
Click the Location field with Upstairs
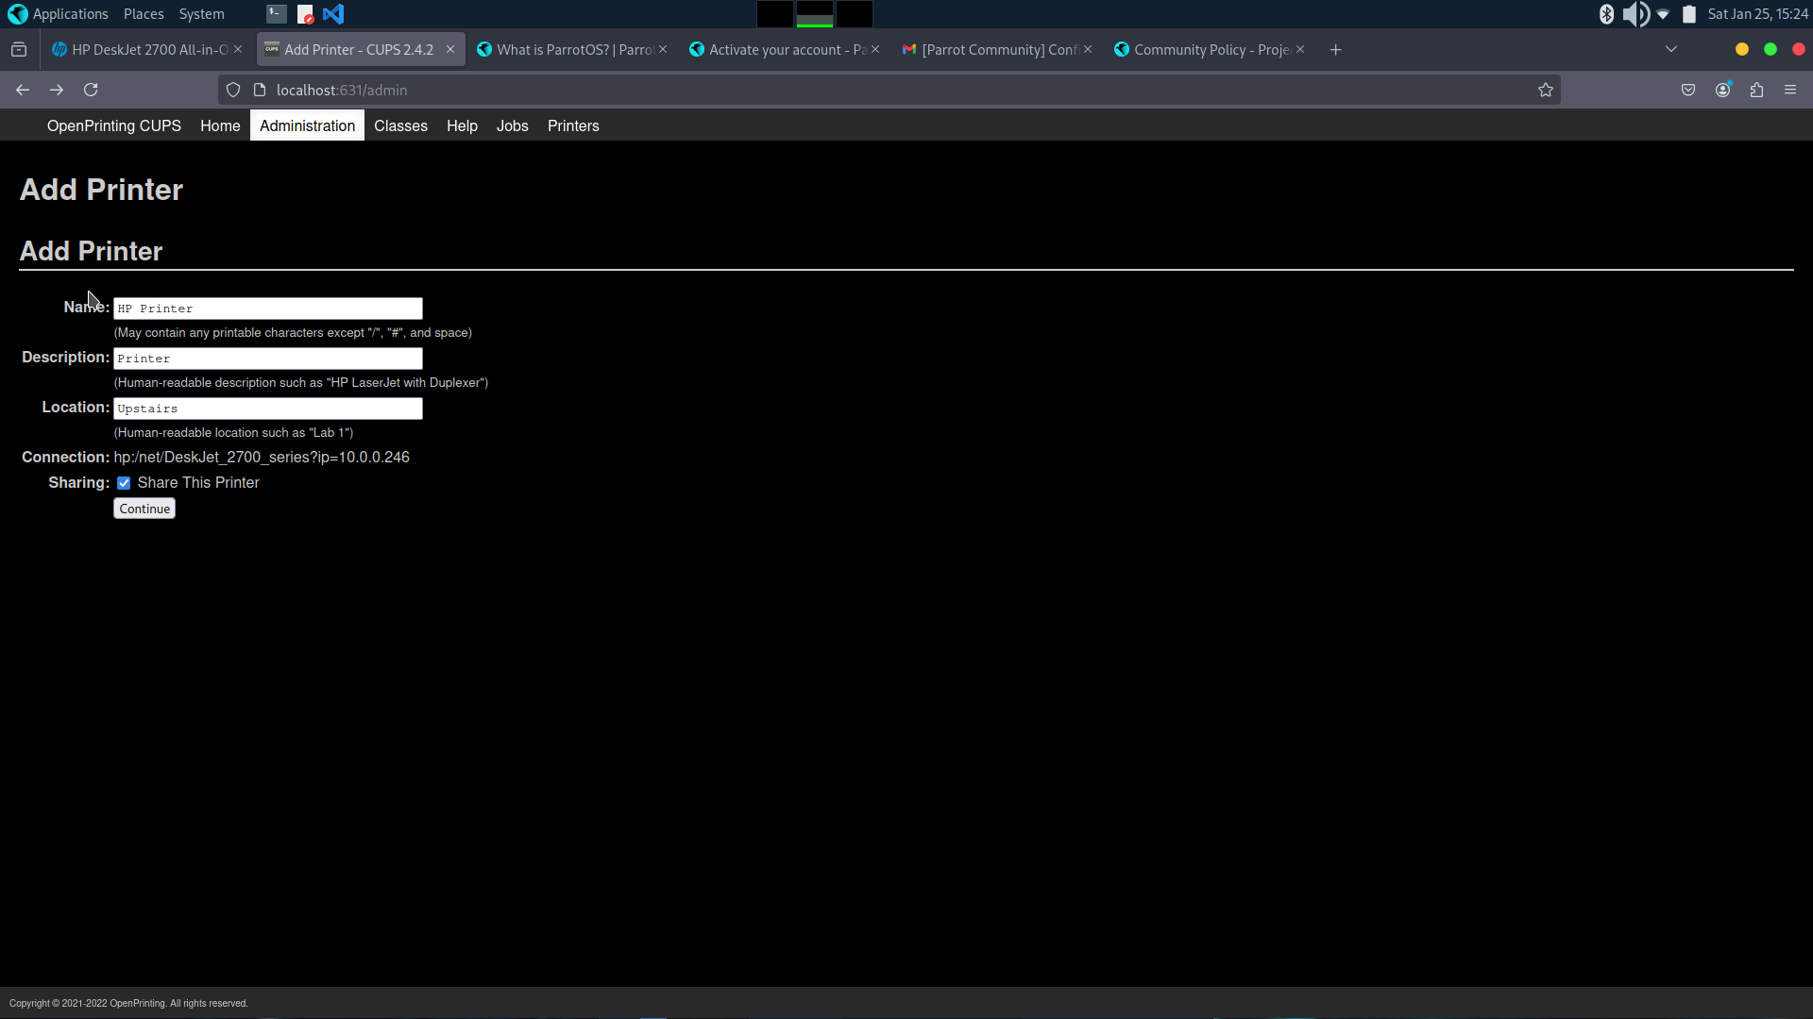click(268, 409)
